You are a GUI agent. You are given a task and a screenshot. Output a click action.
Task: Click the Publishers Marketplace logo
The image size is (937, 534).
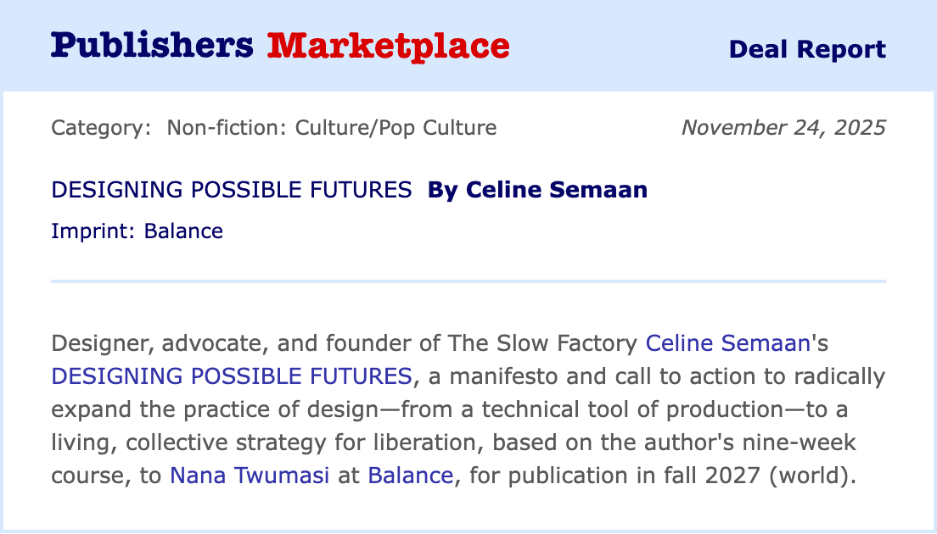tap(279, 46)
